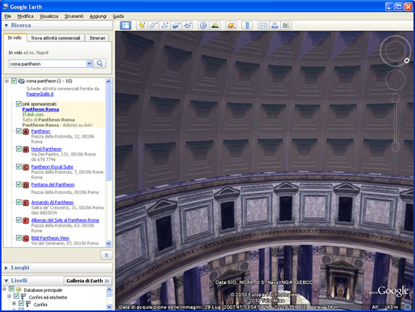
Task: Open the planet switcher (Saturn icon)
Action: [231, 26]
